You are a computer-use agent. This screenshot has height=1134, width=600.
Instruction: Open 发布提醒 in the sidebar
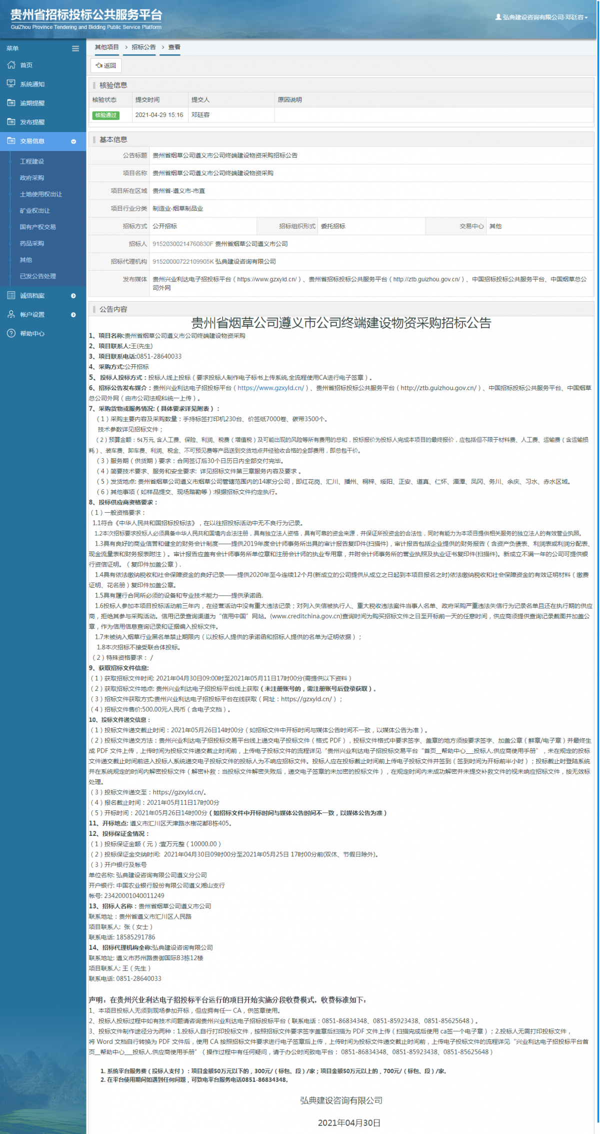[32, 122]
